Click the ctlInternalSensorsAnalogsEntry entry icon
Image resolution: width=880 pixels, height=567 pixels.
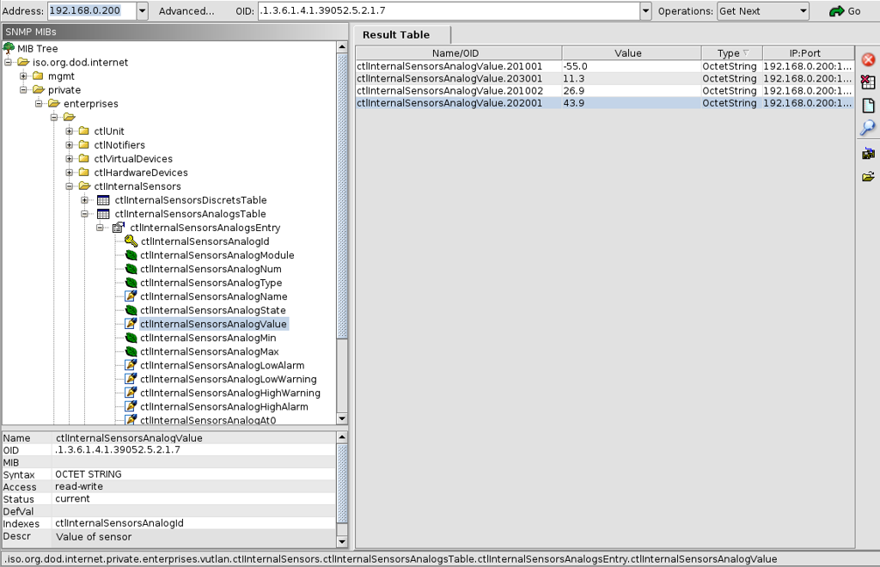click(119, 228)
